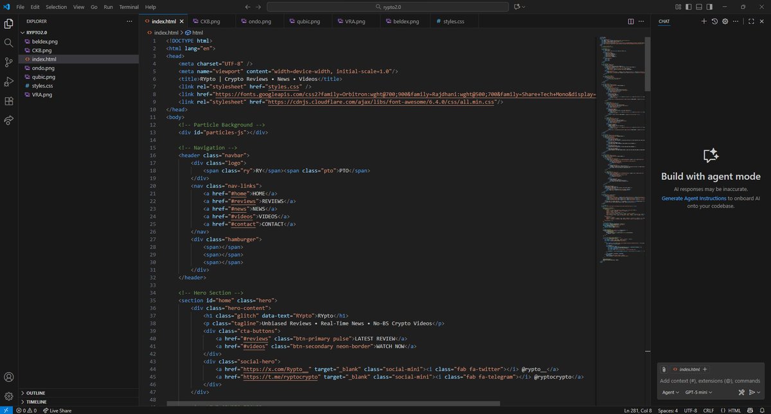771x414 pixels.
Task: Open the Copilot chat title bar icon
Action: pos(516,6)
